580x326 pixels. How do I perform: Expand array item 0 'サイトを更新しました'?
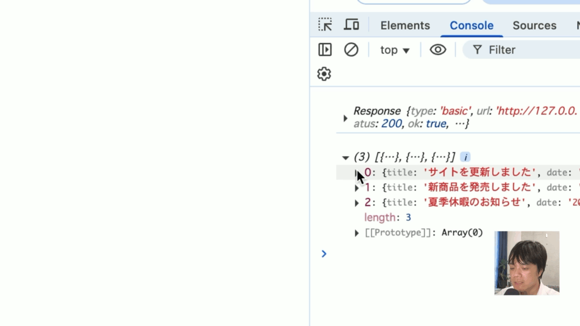(357, 173)
